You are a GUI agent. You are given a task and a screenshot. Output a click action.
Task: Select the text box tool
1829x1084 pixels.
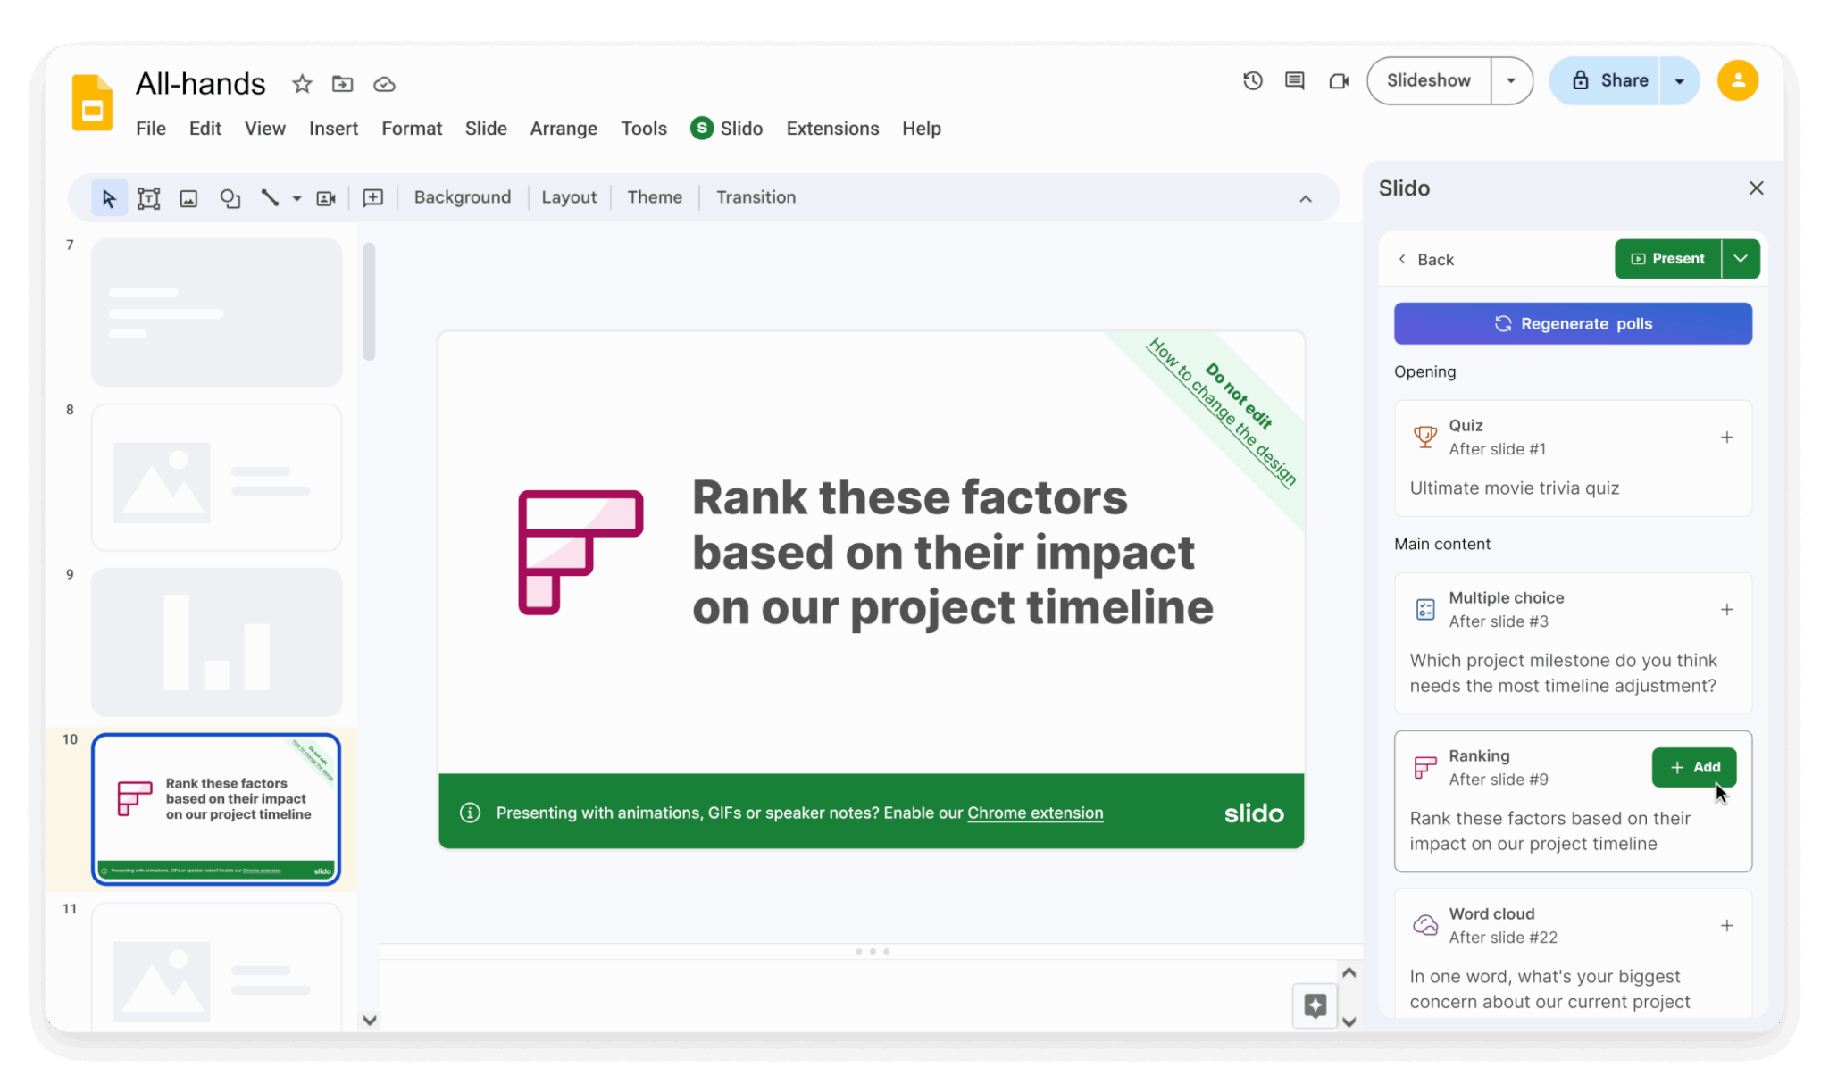coord(149,198)
